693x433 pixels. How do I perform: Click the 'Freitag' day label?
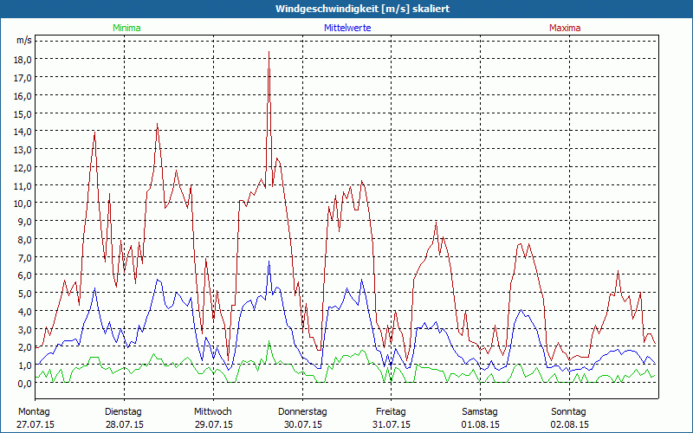(x=391, y=412)
